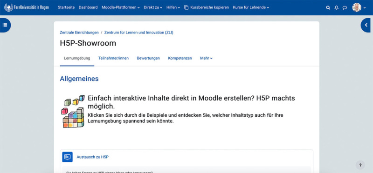373x173 pixels.
Task: Expand the Moodle-Plattformen menu
Action: click(121, 7)
